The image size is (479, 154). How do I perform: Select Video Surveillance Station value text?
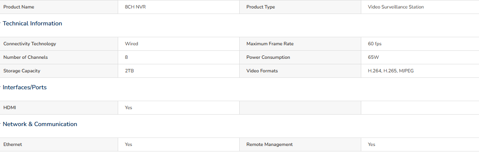(x=396, y=7)
